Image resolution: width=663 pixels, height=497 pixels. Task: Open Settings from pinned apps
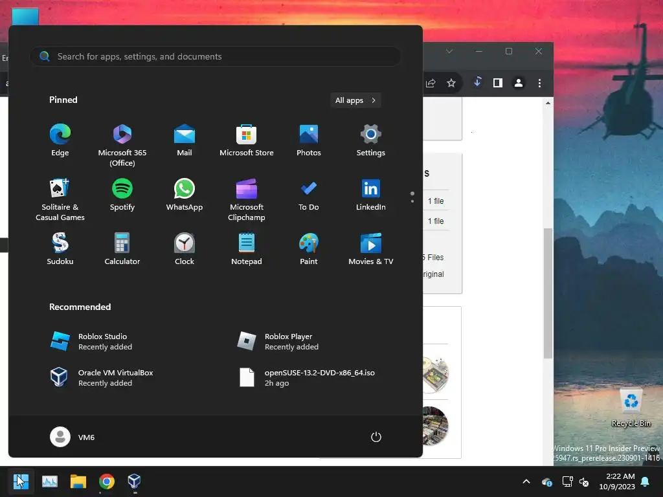(371, 140)
